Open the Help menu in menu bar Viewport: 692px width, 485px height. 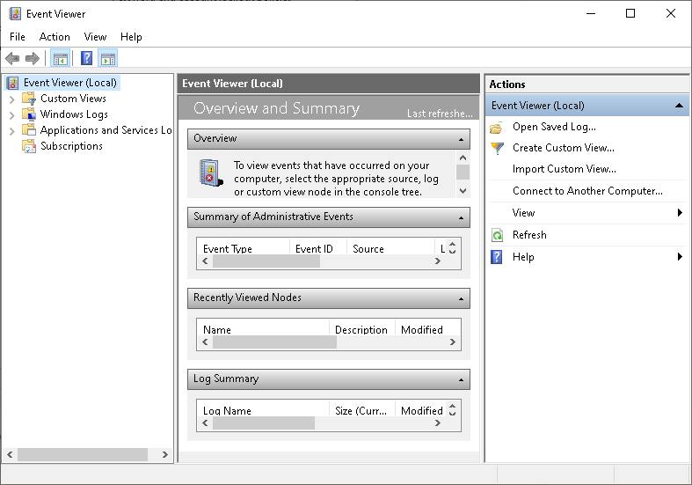click(x=131, y=37)
